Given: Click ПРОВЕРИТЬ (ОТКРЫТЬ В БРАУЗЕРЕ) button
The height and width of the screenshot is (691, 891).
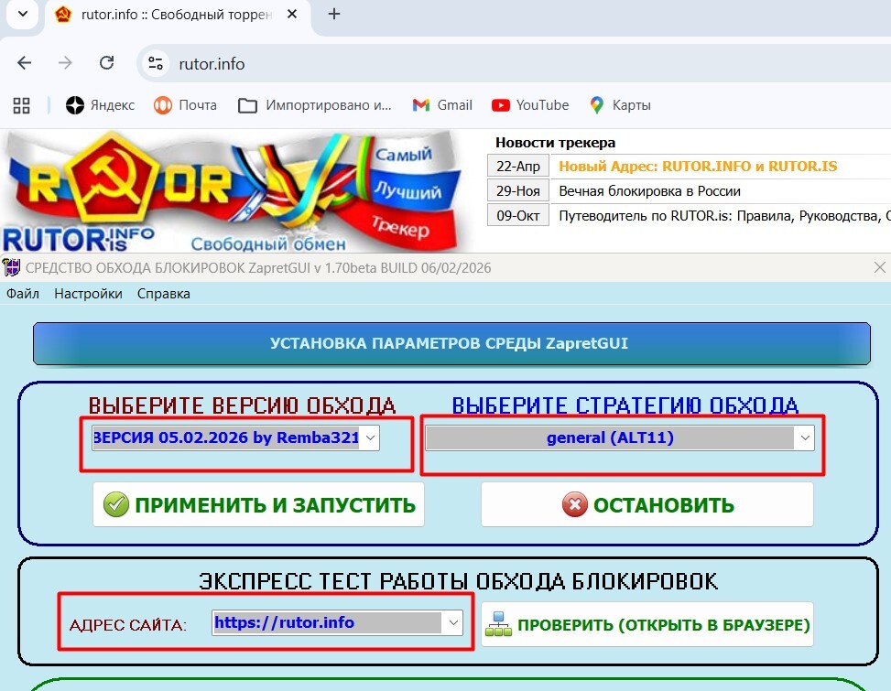Looking at the screenshot, I should [647, 624].
